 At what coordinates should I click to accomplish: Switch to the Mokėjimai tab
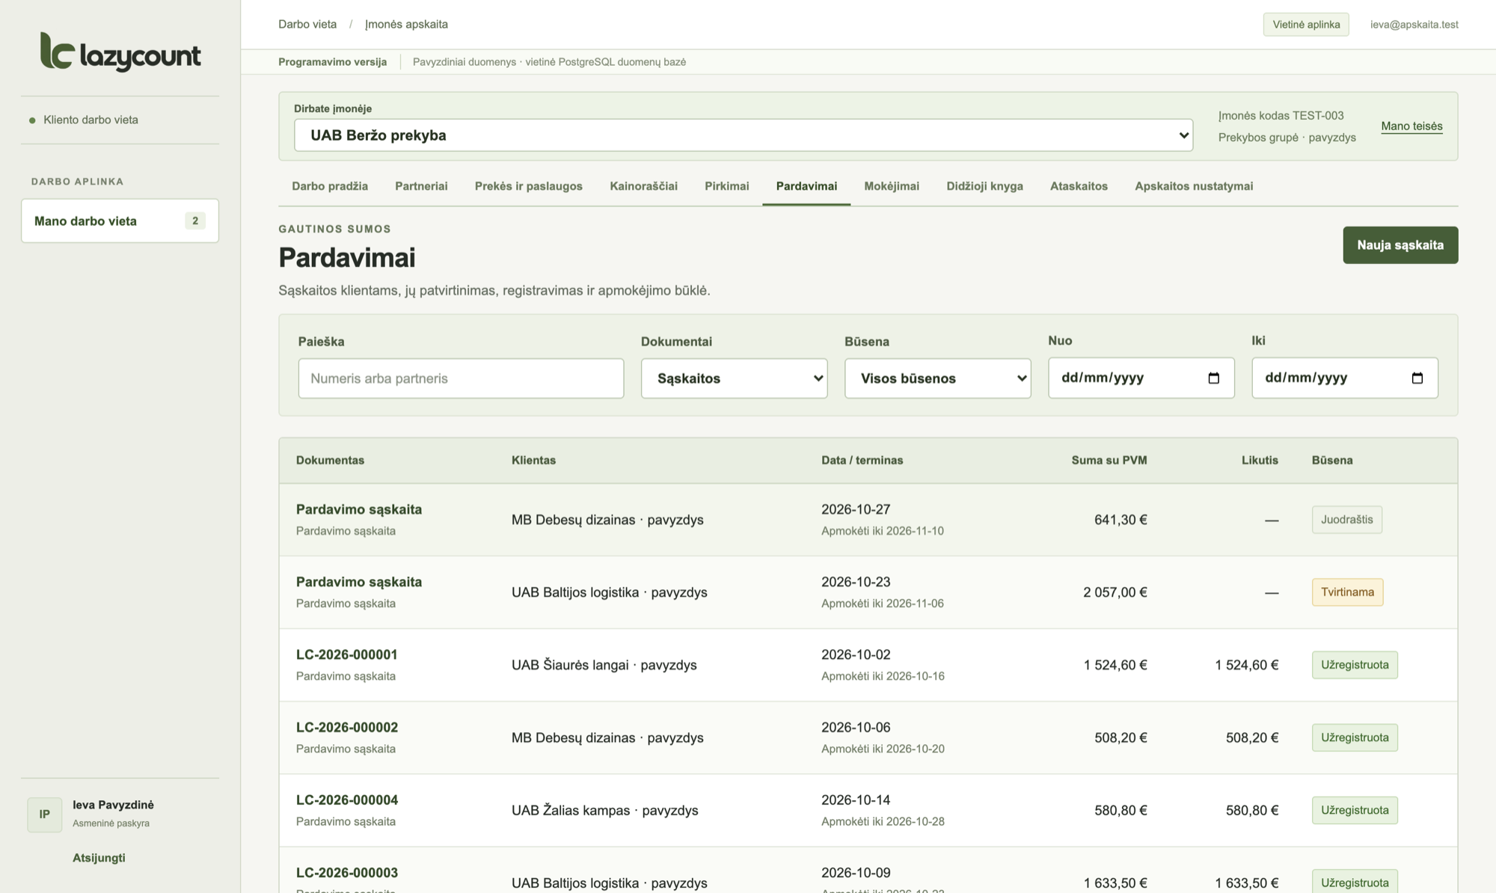click(892, 186)
